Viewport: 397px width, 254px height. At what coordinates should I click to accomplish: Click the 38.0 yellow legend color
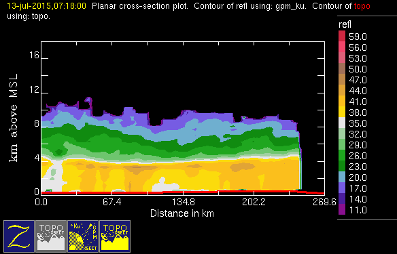342,112
